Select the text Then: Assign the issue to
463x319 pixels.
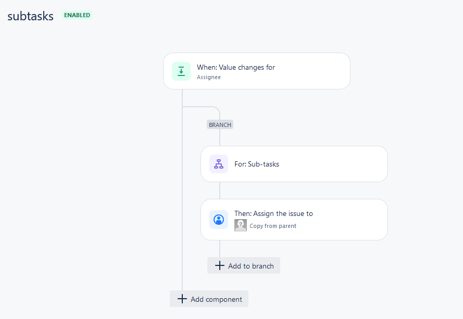click(273, 213)
